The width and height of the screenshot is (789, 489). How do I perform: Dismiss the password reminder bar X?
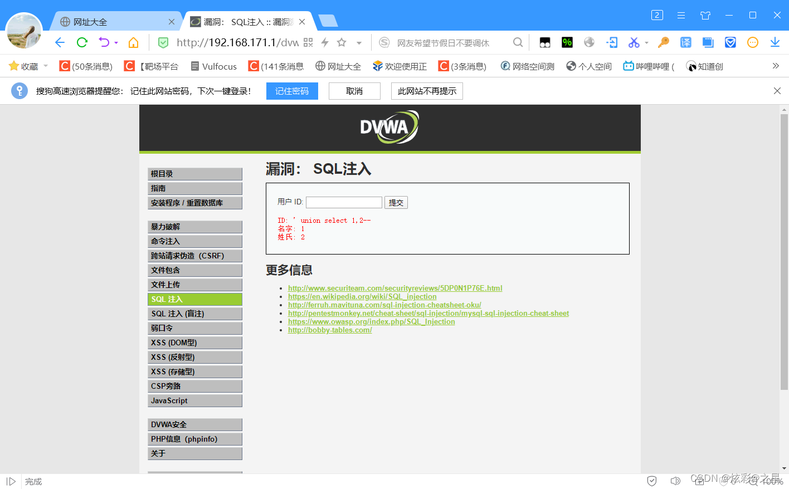pos(777,91)
